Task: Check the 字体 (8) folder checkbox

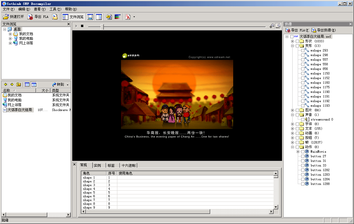Action: point(297,124)
